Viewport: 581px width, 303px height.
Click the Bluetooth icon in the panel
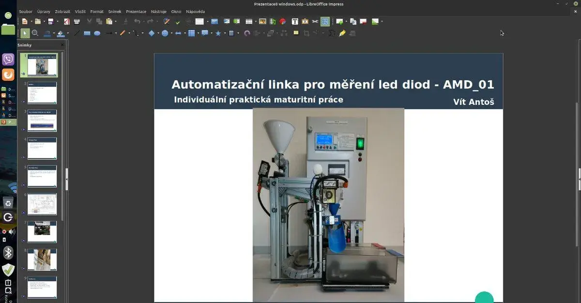tap(8, 253)
